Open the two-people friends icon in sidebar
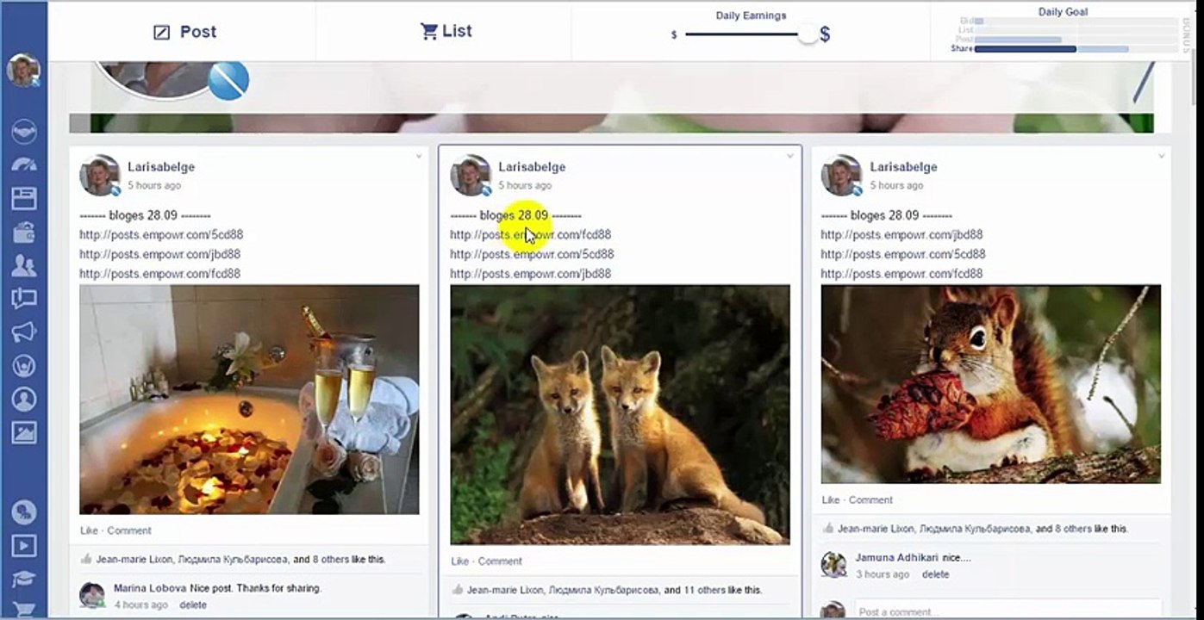 coord(23,265)
